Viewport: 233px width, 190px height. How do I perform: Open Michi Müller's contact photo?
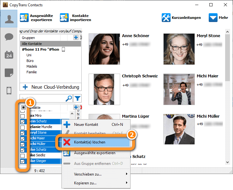[x=179, y=129]
